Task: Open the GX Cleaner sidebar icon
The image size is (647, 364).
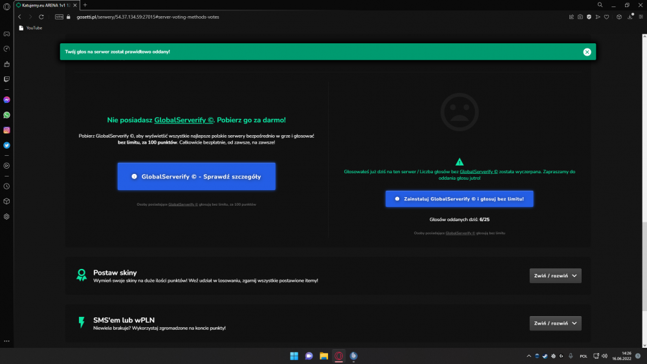Action: [6, 64]
